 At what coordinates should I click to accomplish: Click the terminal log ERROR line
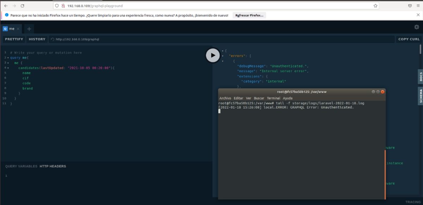click(286, 107)
